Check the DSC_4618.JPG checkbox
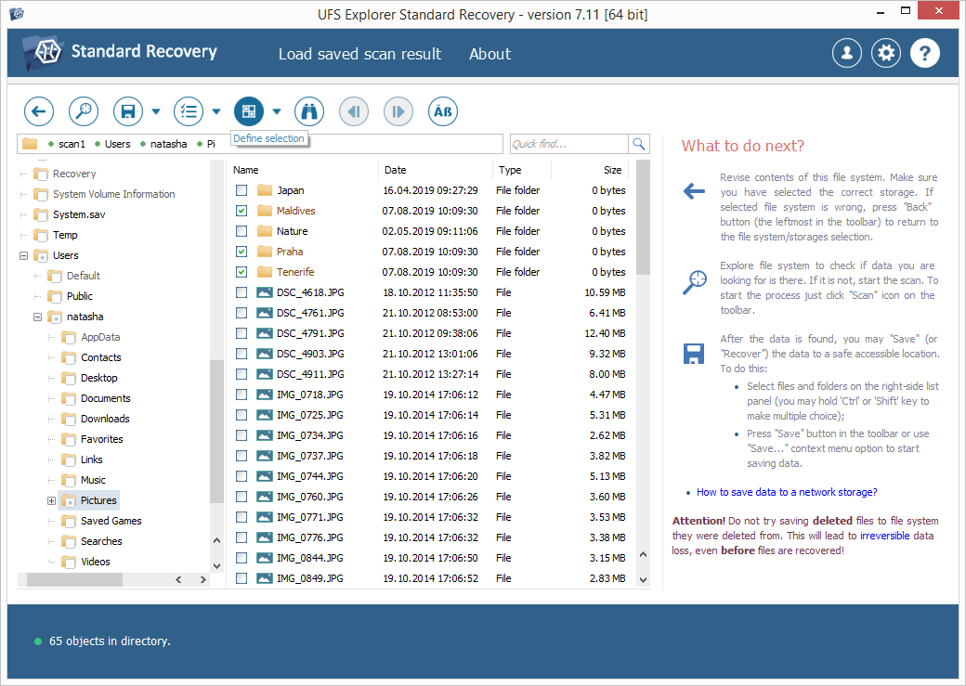966x686 pixels. [241, 292]
